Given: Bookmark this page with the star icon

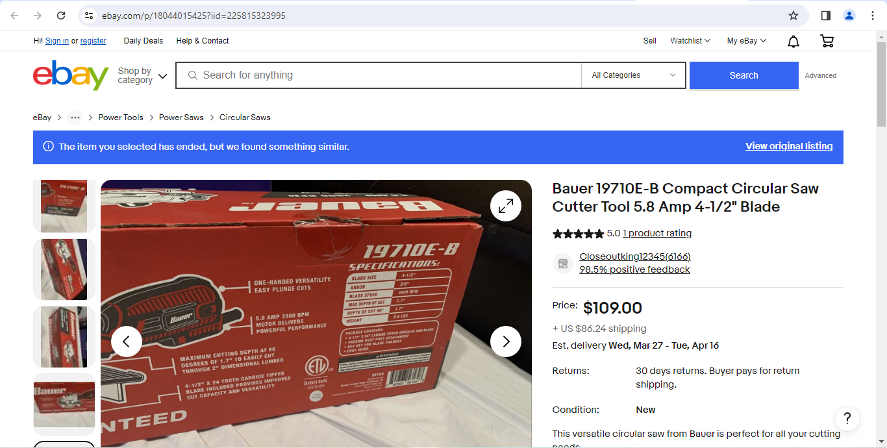Looking at the screenshot, I should pyautogui.click(x=793, y=16).
